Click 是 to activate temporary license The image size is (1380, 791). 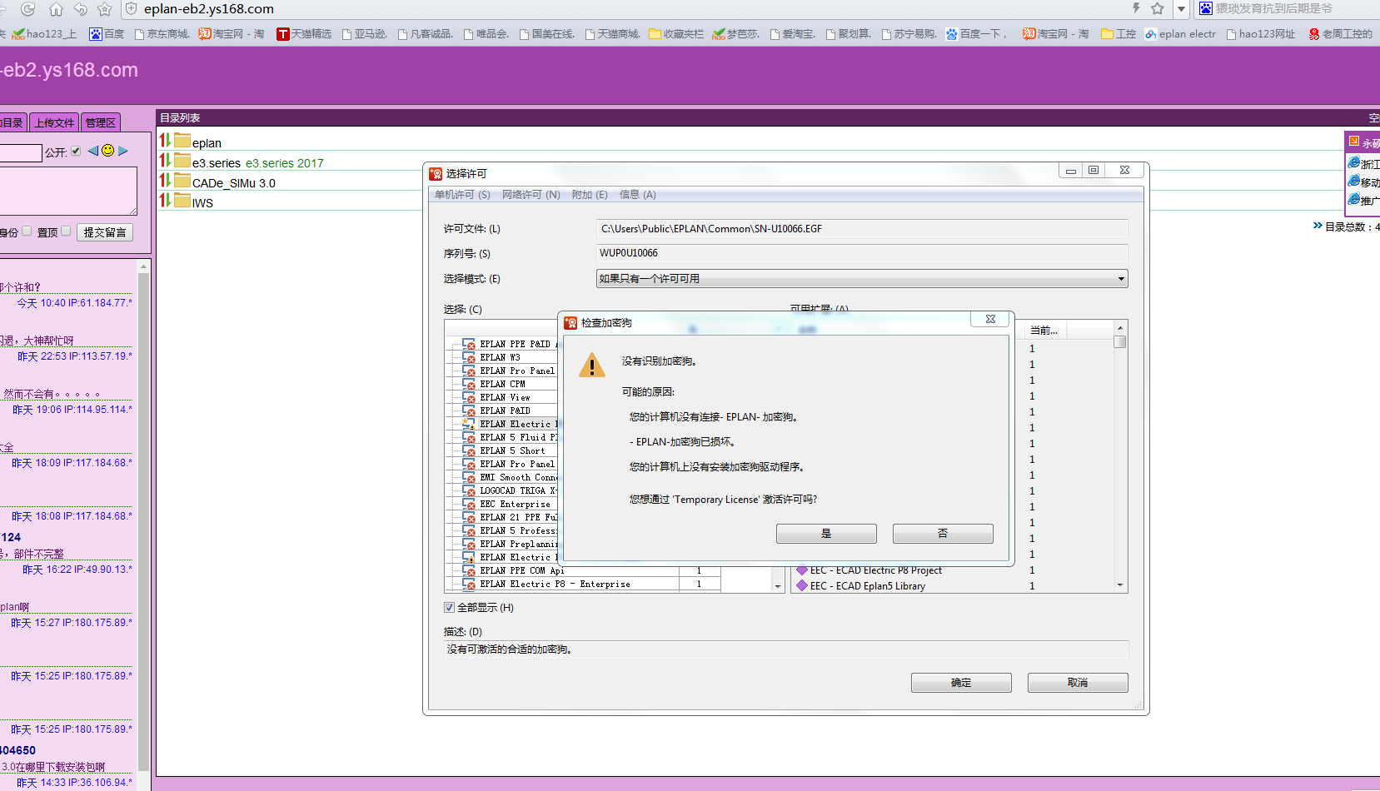[825, 534]
